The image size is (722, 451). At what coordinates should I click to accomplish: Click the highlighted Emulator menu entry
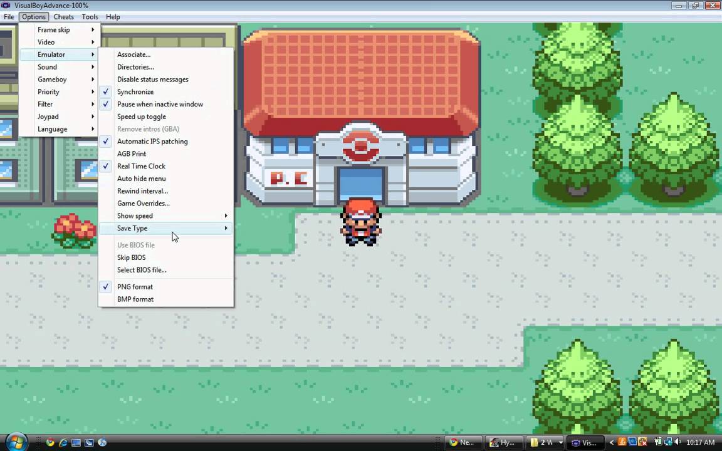[58, 54]
